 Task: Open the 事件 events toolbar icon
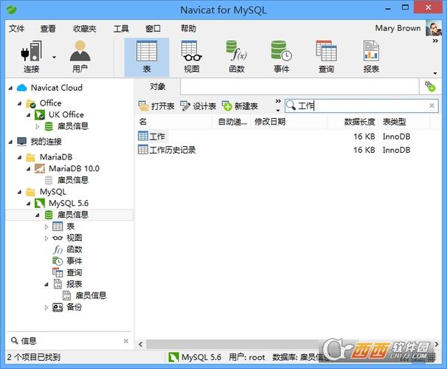(x=281, y=57)
